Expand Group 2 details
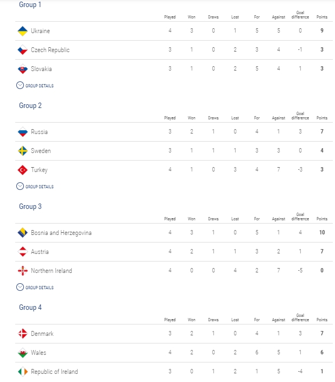 (x=35, y=186)
